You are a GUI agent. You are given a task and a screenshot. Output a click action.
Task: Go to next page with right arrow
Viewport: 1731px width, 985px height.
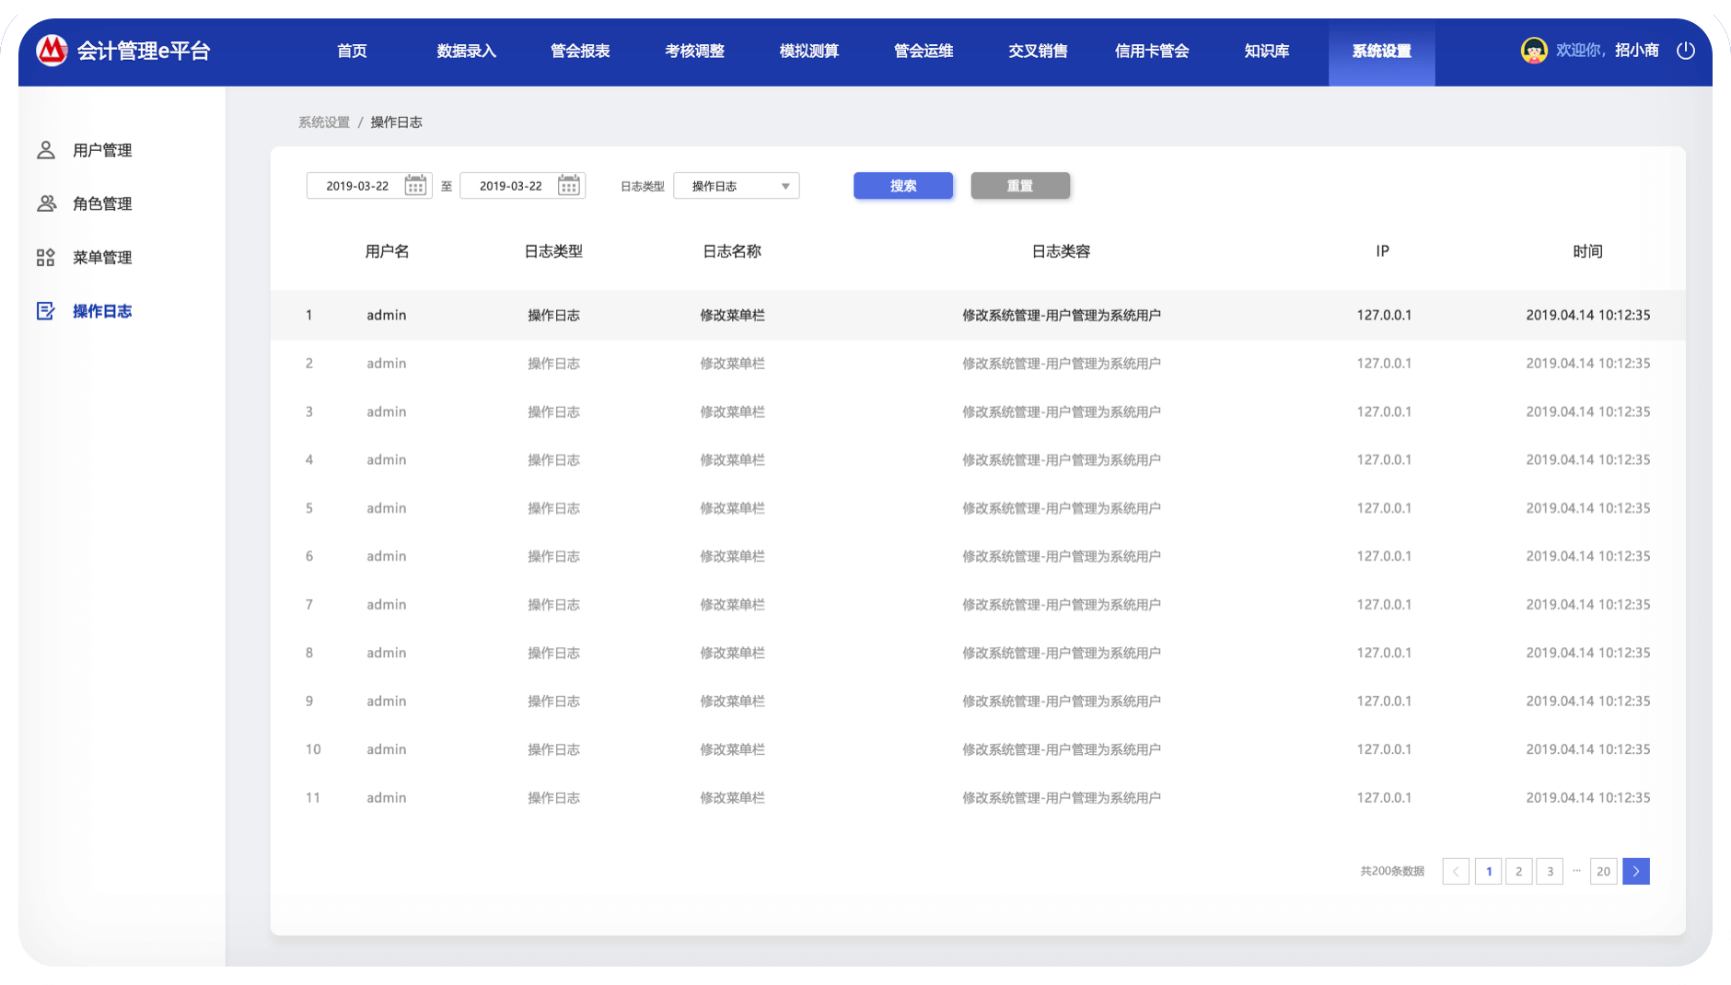click(x=1635, y=871)
